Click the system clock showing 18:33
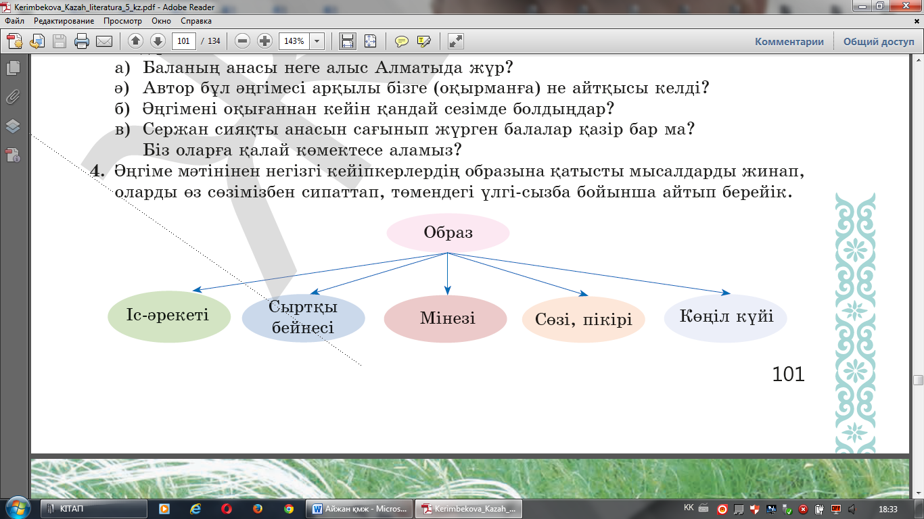Image resolution: width=924 pixels, height=519 pixels. [888, 508]
